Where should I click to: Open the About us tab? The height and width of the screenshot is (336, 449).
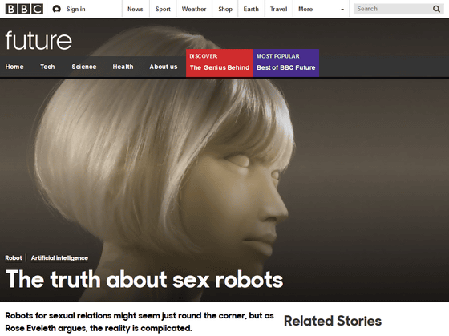coord(164,67)
